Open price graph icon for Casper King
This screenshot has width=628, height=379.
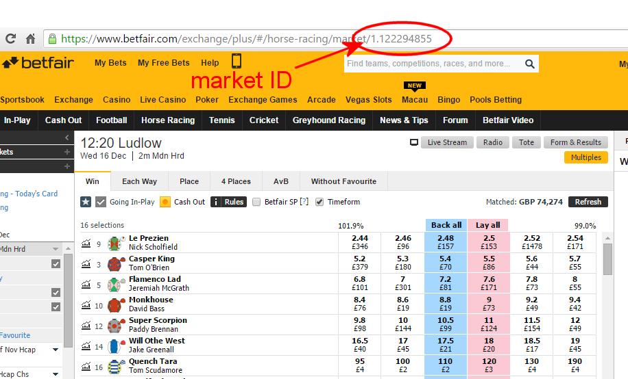[86, 264]
